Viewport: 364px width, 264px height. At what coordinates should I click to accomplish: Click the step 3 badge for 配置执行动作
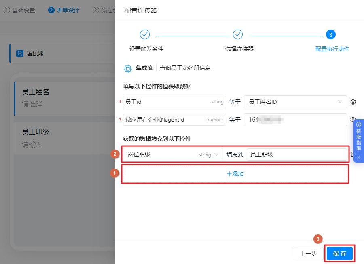click(x=331, y=34)
